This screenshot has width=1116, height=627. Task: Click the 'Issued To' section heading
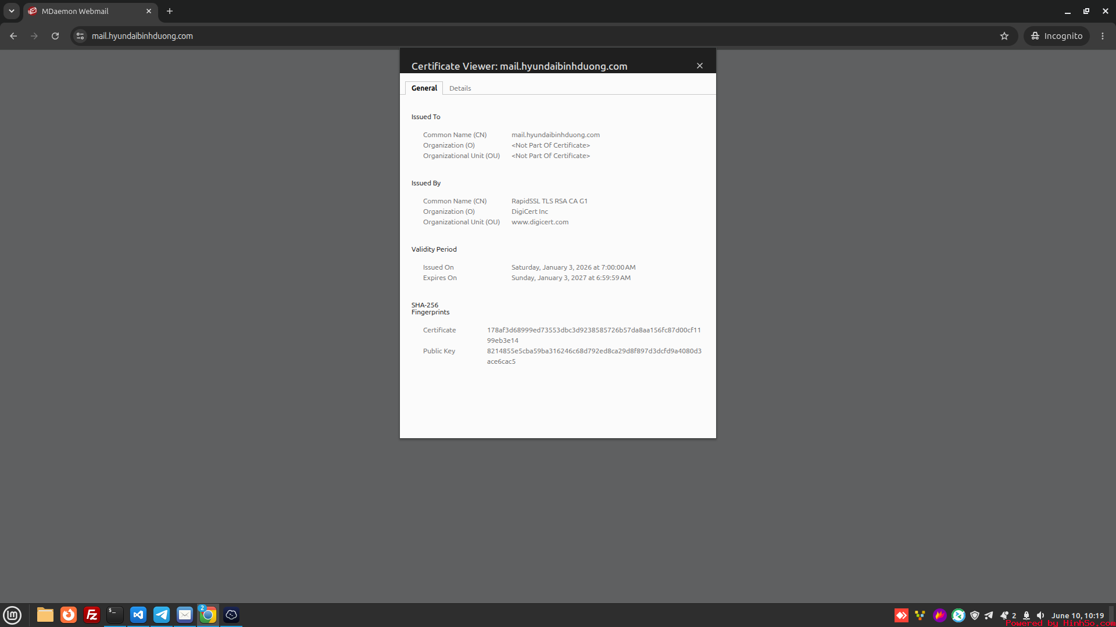tap(425, 117)
